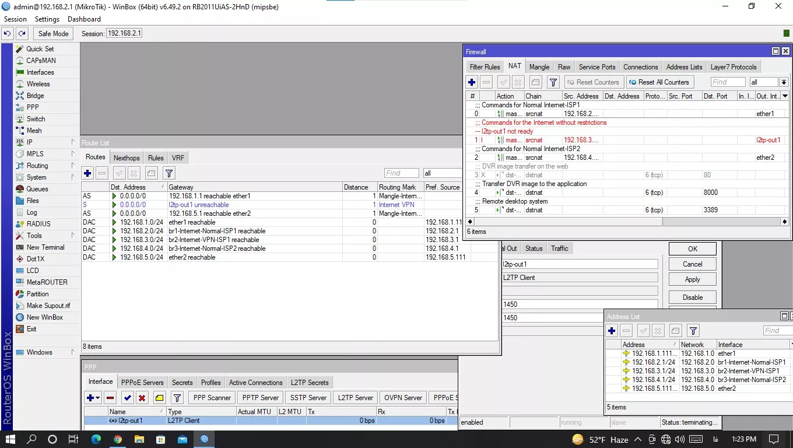
Task: Open Layer7 Protocols tab in Firewall
Action: 734,67
